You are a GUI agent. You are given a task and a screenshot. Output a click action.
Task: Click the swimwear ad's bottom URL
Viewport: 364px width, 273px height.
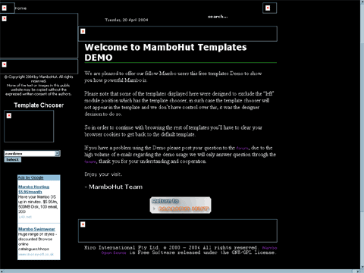(x=36, y=254)
